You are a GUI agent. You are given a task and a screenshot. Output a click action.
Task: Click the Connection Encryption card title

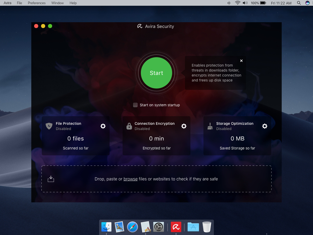pos(155,124)
